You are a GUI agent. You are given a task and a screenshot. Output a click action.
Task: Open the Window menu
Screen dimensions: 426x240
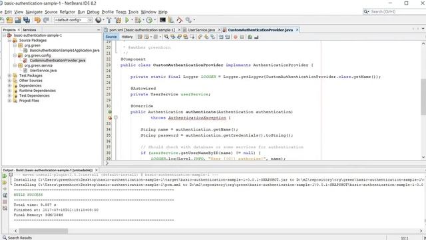click(148, 12)
